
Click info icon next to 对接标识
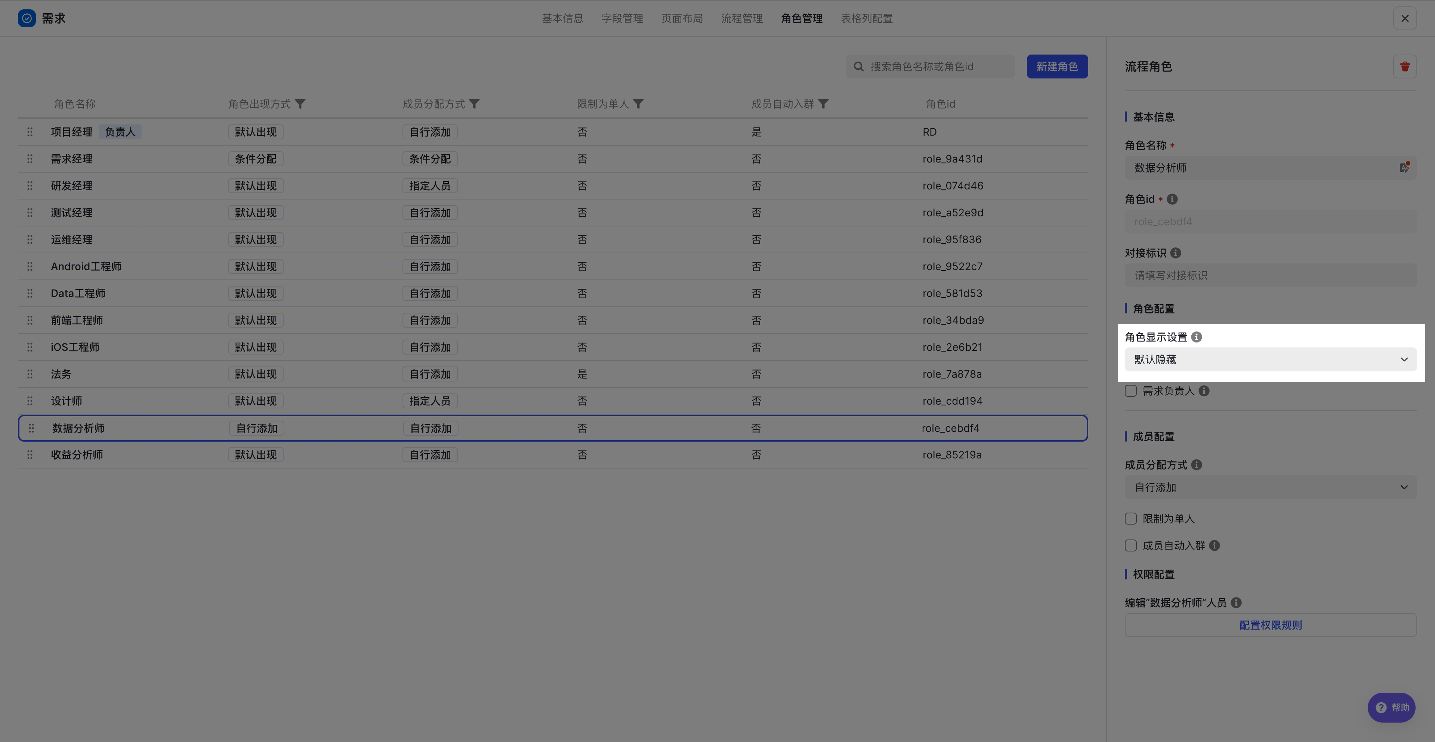pos(1175,253)
